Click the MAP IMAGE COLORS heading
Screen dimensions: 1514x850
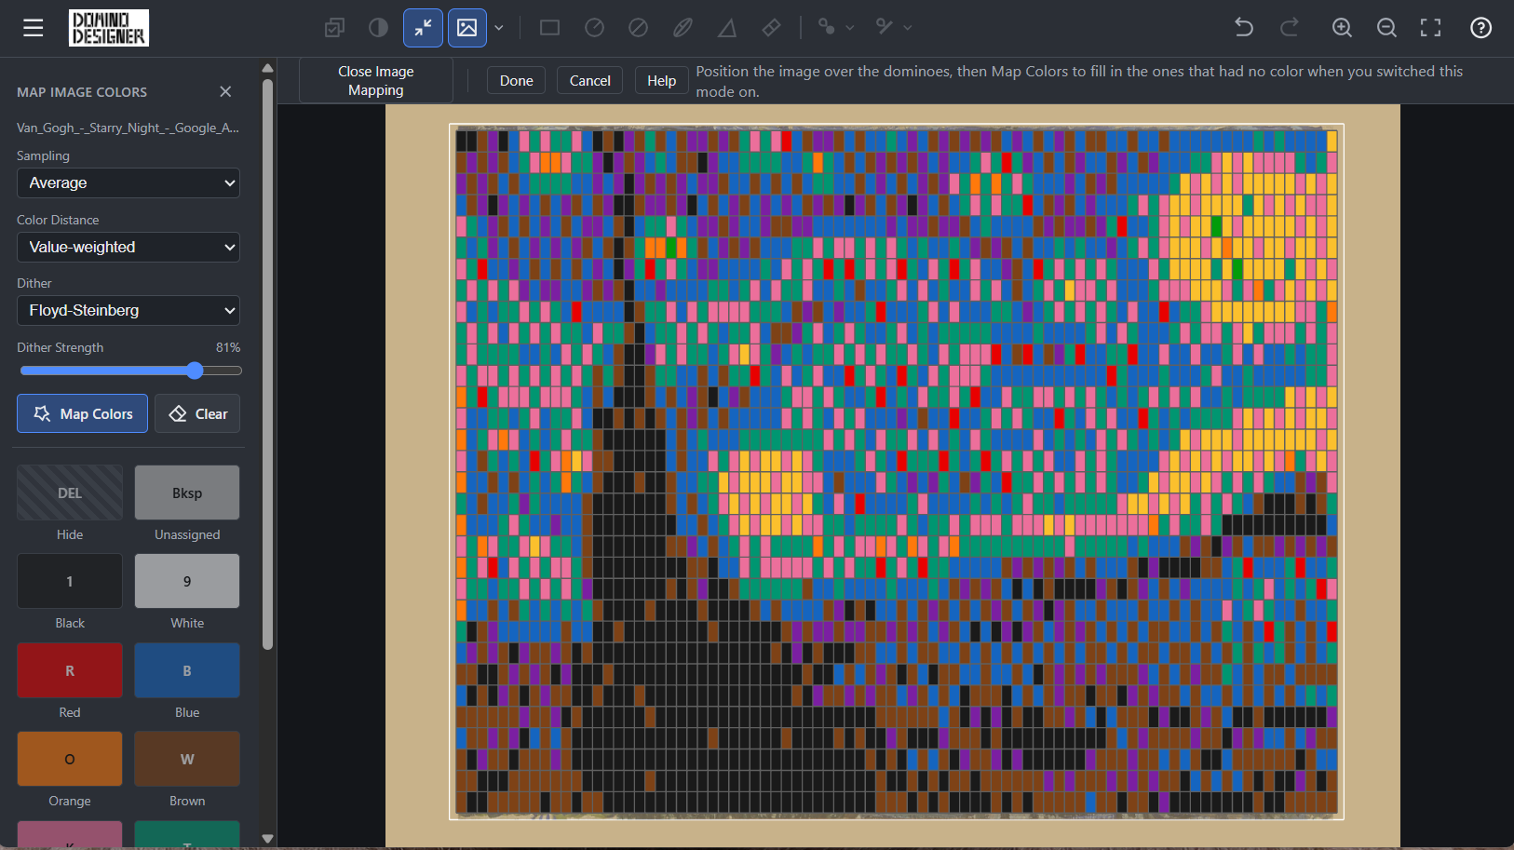(x=82, y=92)
